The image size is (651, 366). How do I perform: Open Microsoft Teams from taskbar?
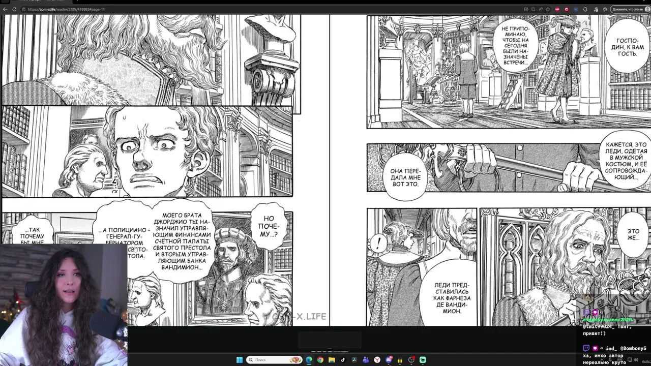[x=366, y=360]
